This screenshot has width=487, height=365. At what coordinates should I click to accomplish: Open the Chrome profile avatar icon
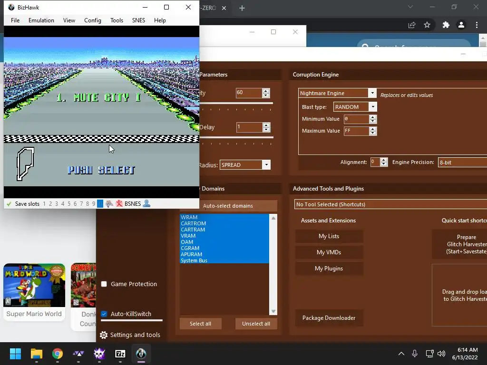pos(461,25)
